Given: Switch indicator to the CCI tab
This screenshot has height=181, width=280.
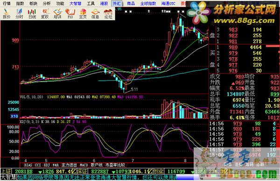Looking at the screenshot, I should (x=38, y=165).
